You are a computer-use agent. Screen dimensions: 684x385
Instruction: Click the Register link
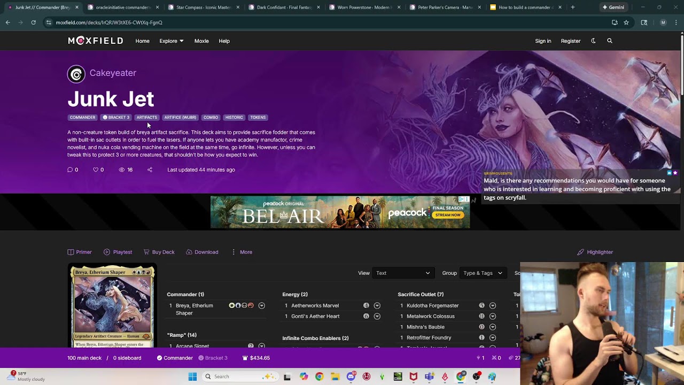(x=571, y=41)
